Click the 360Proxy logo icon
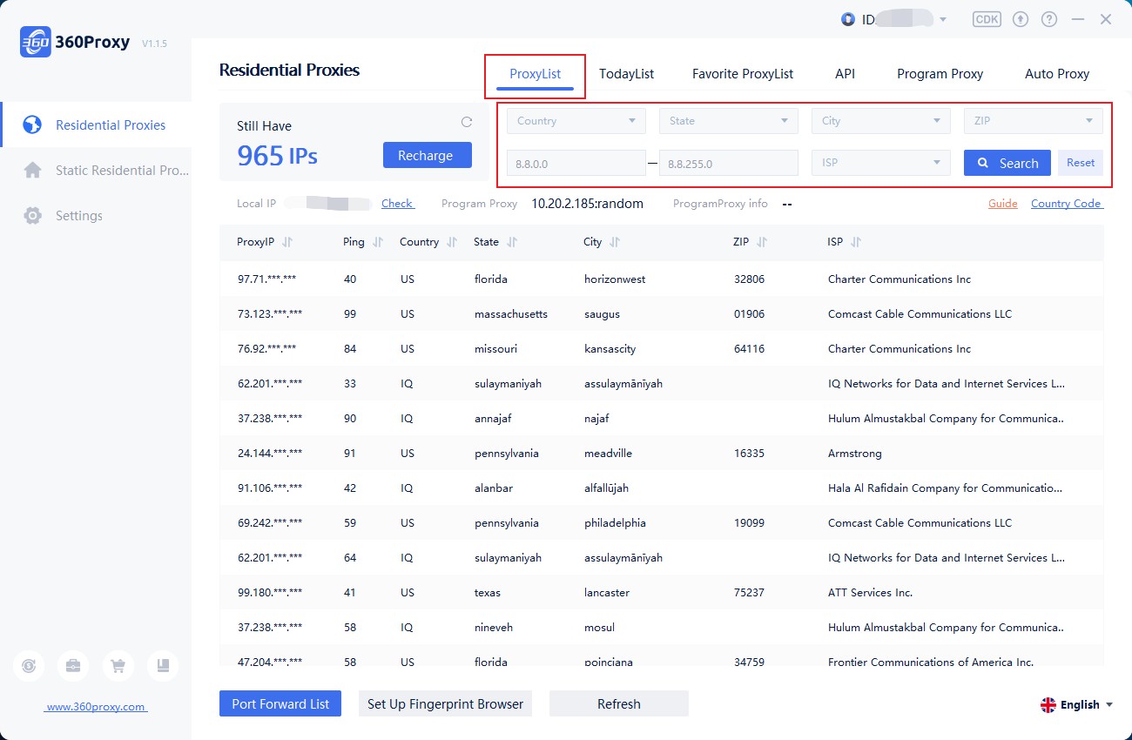This screenshot has width=1132, height=740. [35, 42]
